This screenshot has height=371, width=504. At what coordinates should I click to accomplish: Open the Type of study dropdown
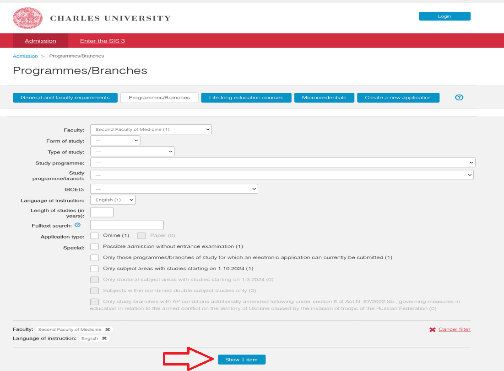132,152
